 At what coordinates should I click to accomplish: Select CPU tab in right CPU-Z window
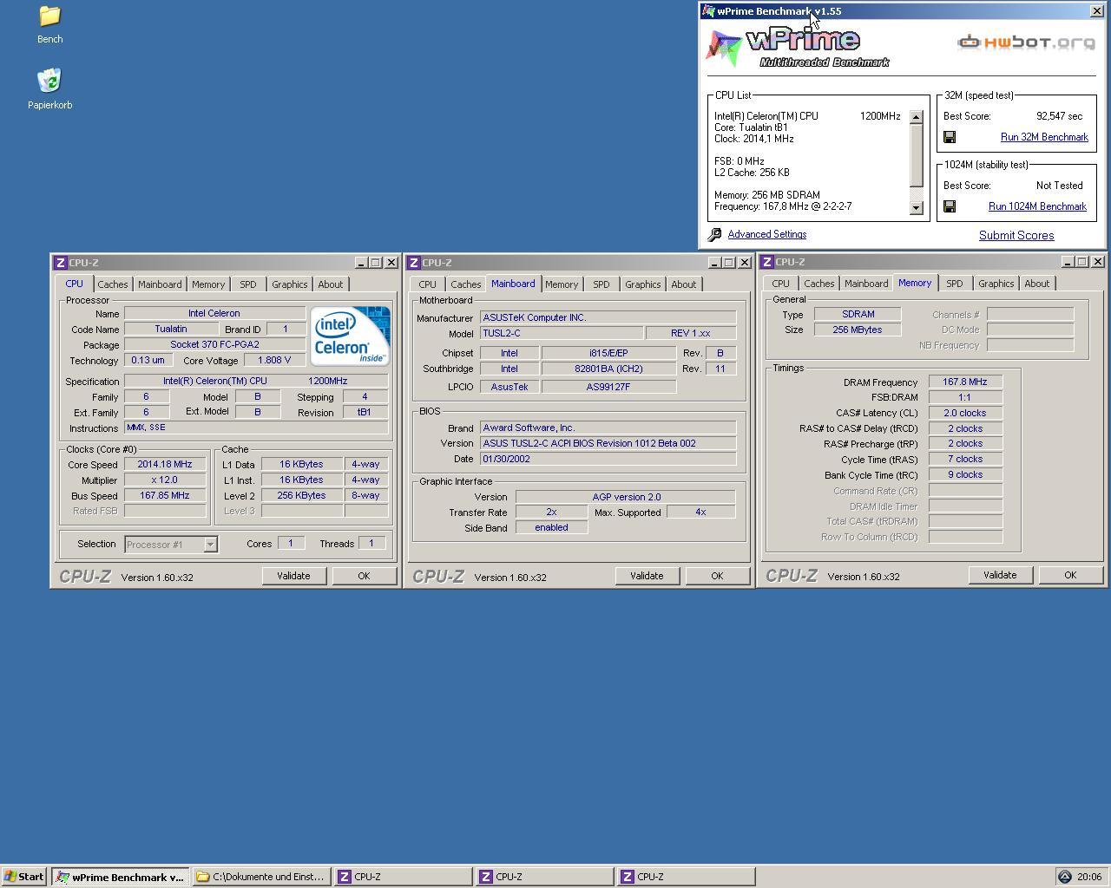coord(780,284)
